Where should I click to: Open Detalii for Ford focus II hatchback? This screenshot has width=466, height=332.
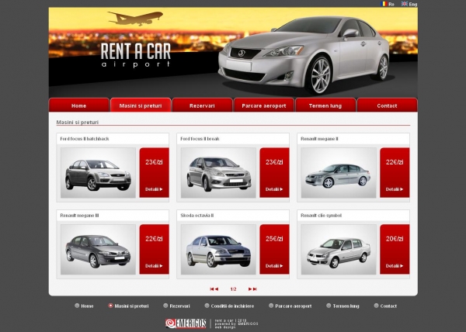tap(154, 189)
